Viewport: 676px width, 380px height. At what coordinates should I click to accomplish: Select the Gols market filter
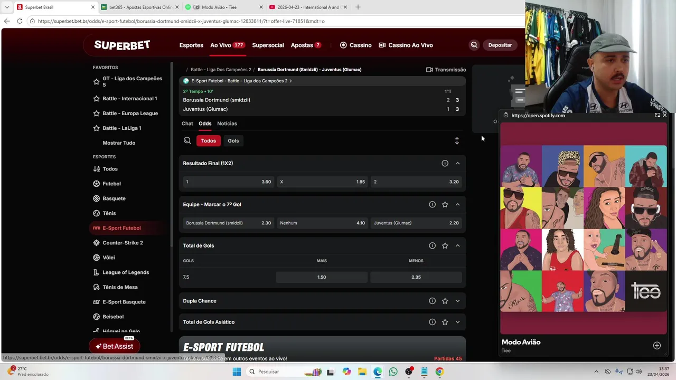click(233, 140)
